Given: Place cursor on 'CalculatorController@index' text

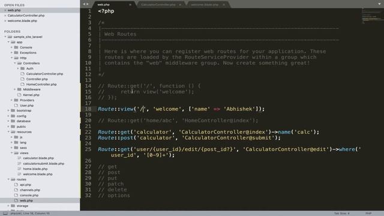Looking at the screenshot, I should [x=223, y=132].
